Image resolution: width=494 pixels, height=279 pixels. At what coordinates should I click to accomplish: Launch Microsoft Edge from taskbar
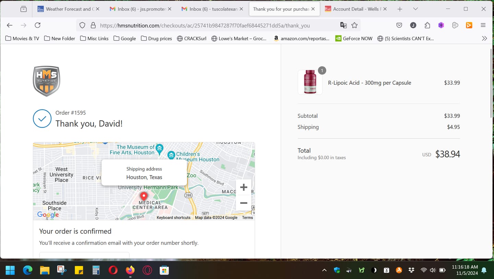click(27, 270)
